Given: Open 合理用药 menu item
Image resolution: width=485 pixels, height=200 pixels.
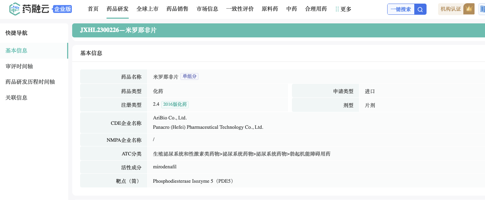Looking at the screenshot, I should (x=316, y=9).
